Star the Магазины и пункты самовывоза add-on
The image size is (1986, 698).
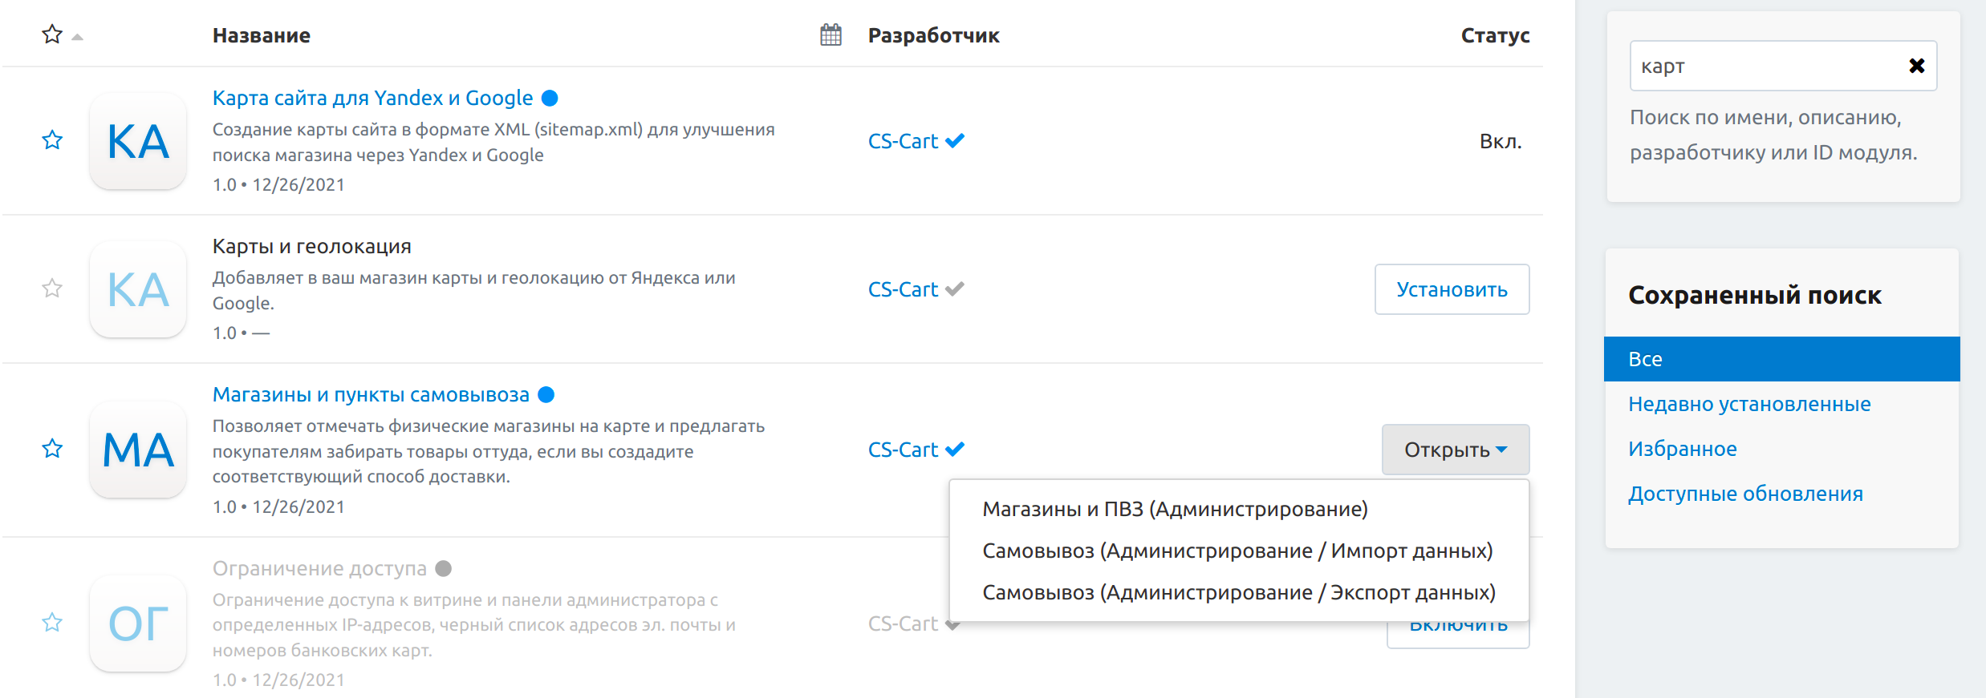[x=52, y=449]
